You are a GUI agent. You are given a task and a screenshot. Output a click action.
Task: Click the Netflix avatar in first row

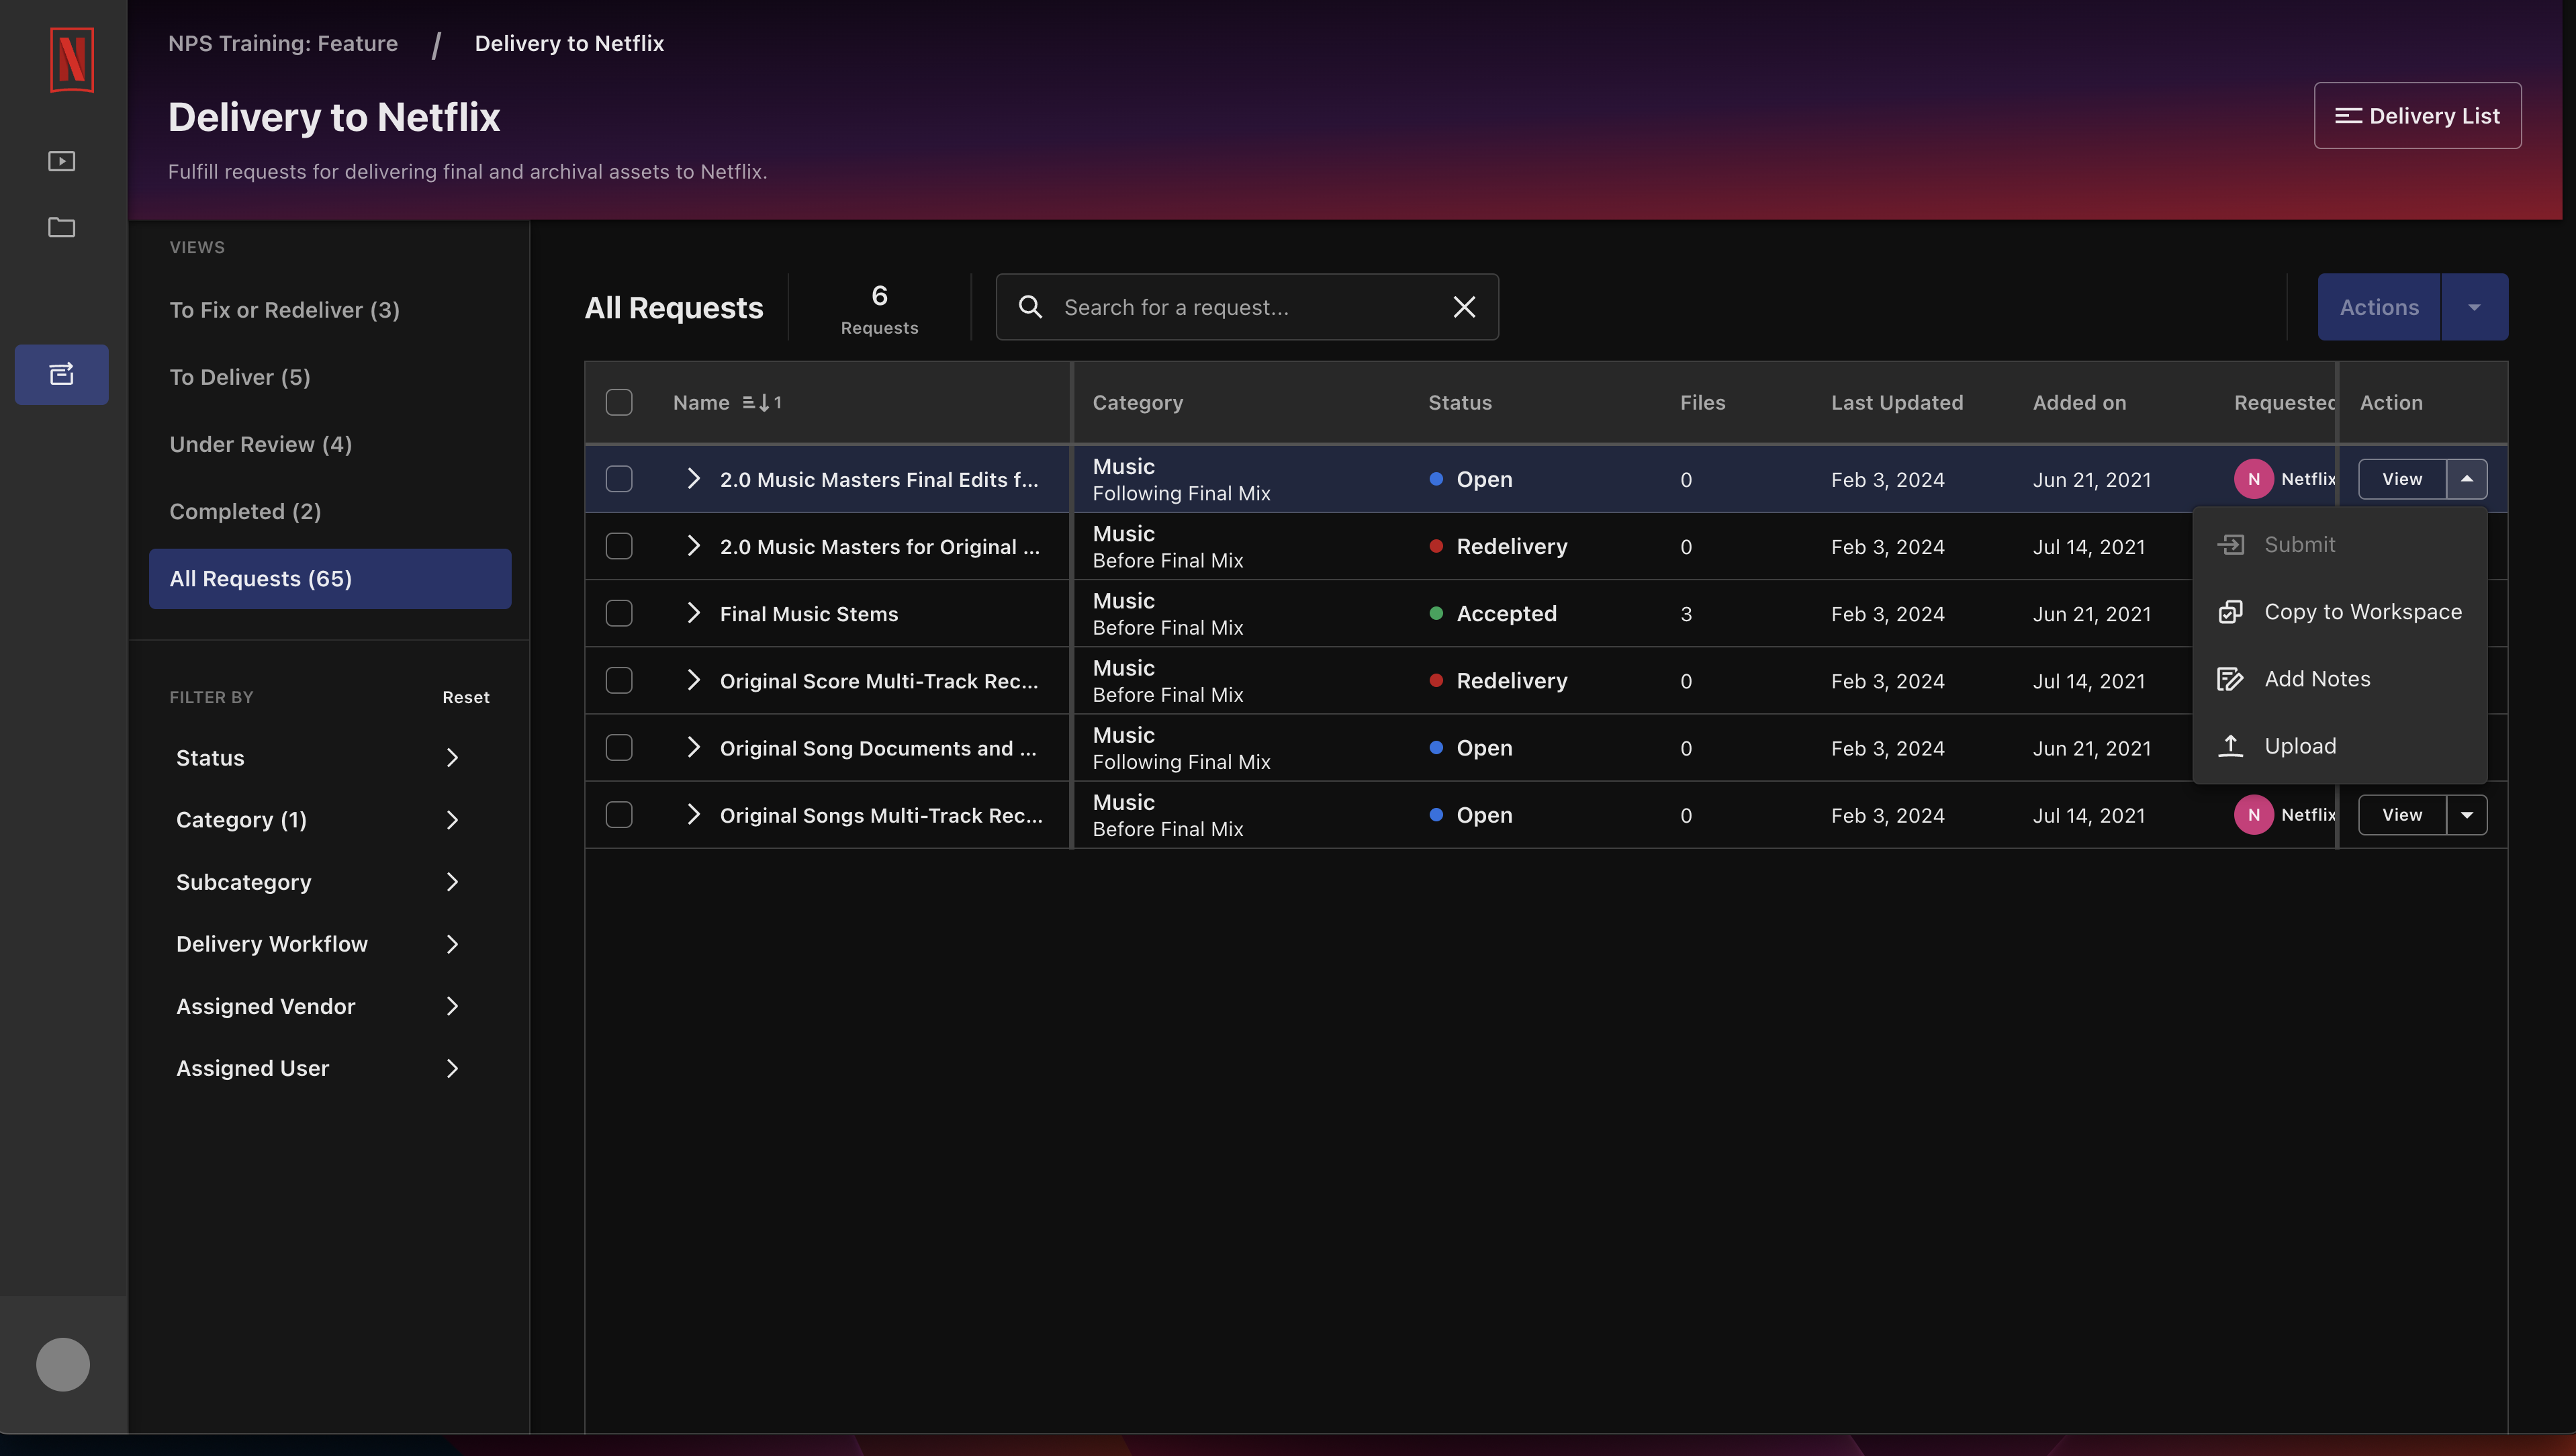[2254, 479]
